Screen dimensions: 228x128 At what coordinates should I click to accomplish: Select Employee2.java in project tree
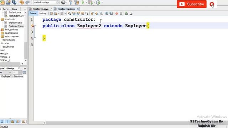(16, 26)
